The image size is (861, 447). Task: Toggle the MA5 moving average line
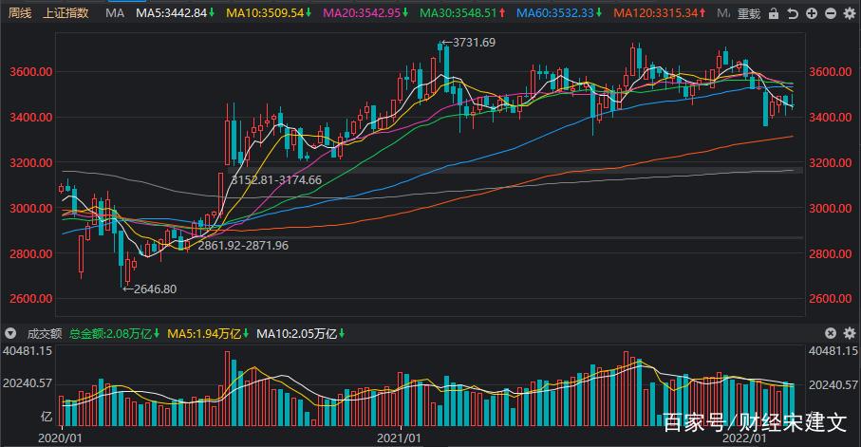175,14
